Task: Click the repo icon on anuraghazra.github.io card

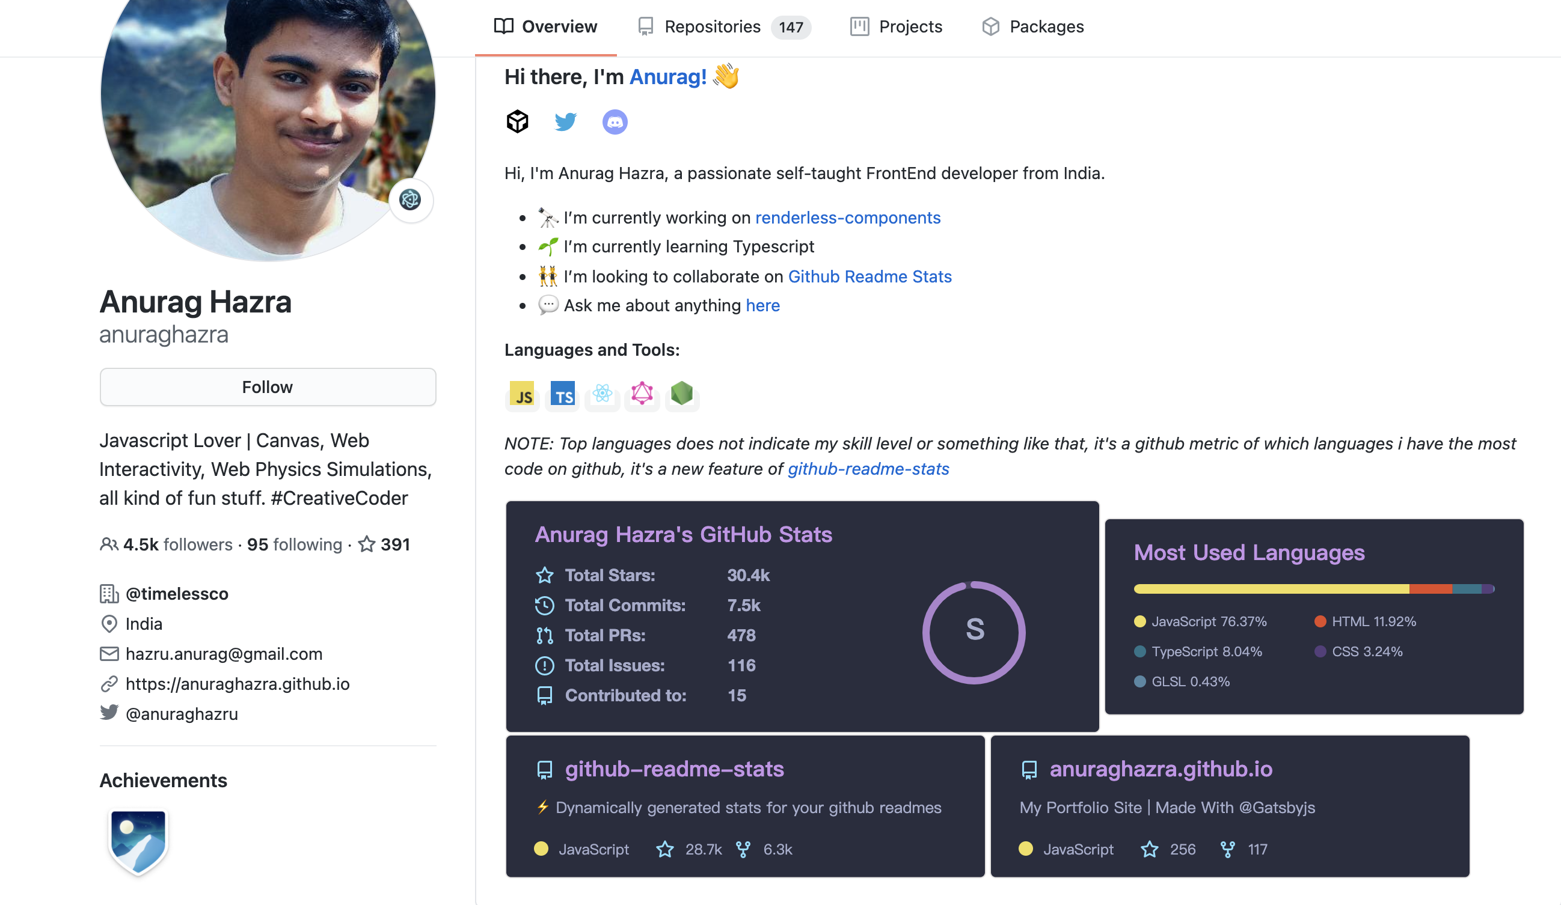Action: click(1029, 770)
